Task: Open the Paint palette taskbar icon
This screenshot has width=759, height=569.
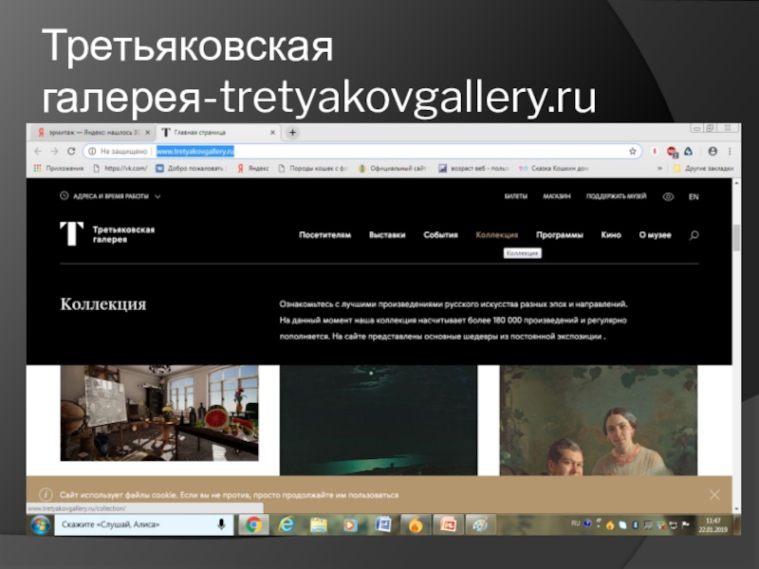Action: (x=480, y=525)
